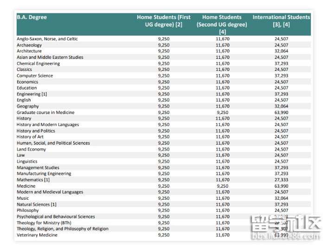Select the Natural Sciences [1] row label
This screenshot has height=246, width=328.
tap(37, 204)
